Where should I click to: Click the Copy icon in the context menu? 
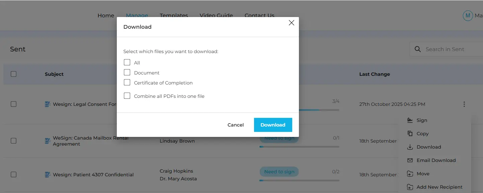click(410, 134)
